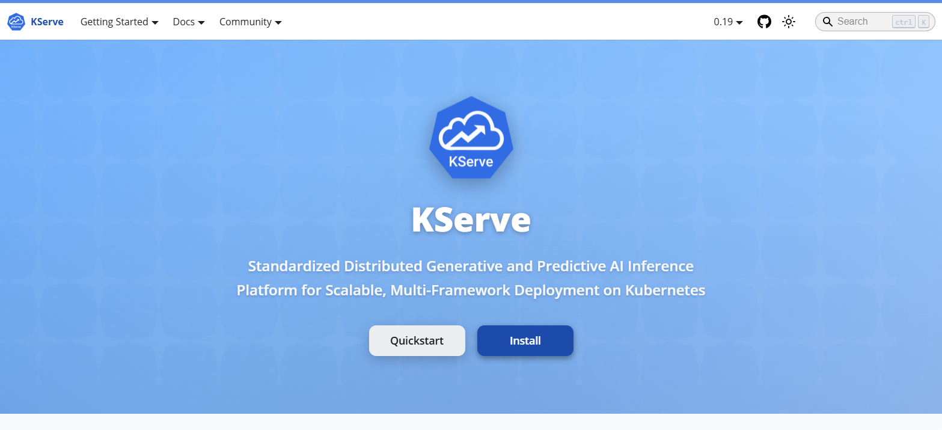The width and height of the screenshot is (942, 430).
Task: Click the Install button
Action: [525, 340]
